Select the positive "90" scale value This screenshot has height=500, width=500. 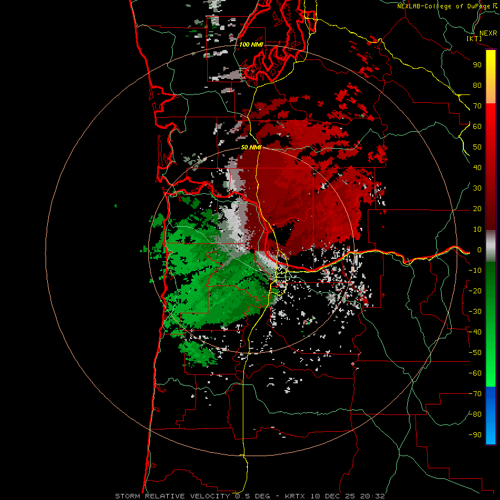click(477, 65)
